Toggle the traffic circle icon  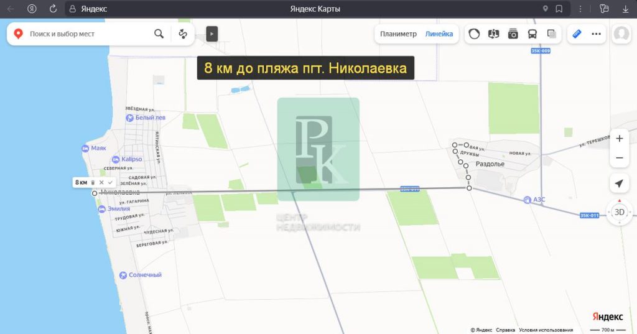pos(474,34)
